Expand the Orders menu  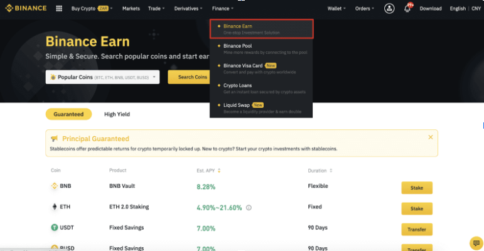pos(365,8)
